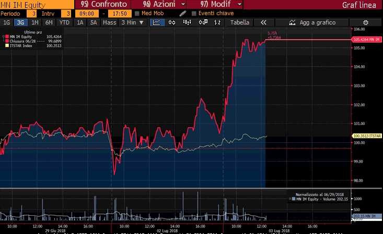
Task: Expand the Azioni dropdown arrow
Action: click(183, 4)
